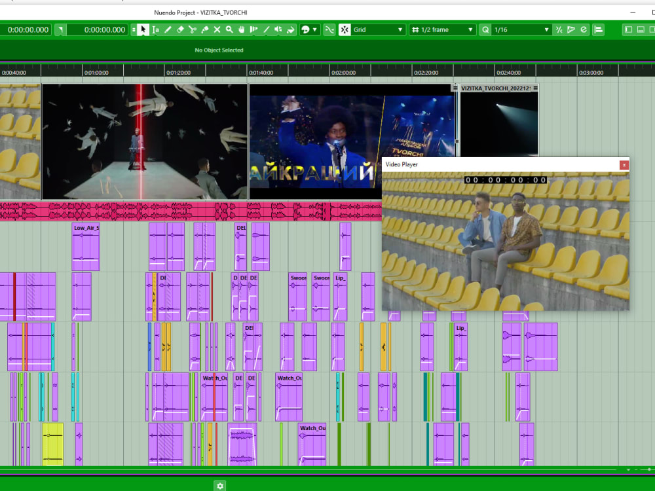This screenshot has height=491, width=655.
Task: Click the Video Player title bar
Action: point(500,164)
